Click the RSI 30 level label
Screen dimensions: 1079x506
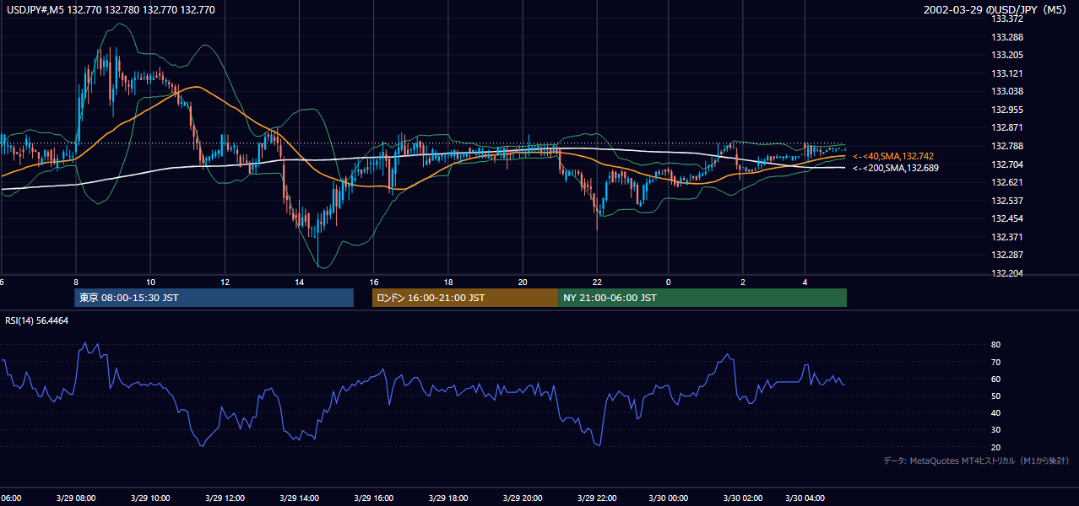(995, 430)
